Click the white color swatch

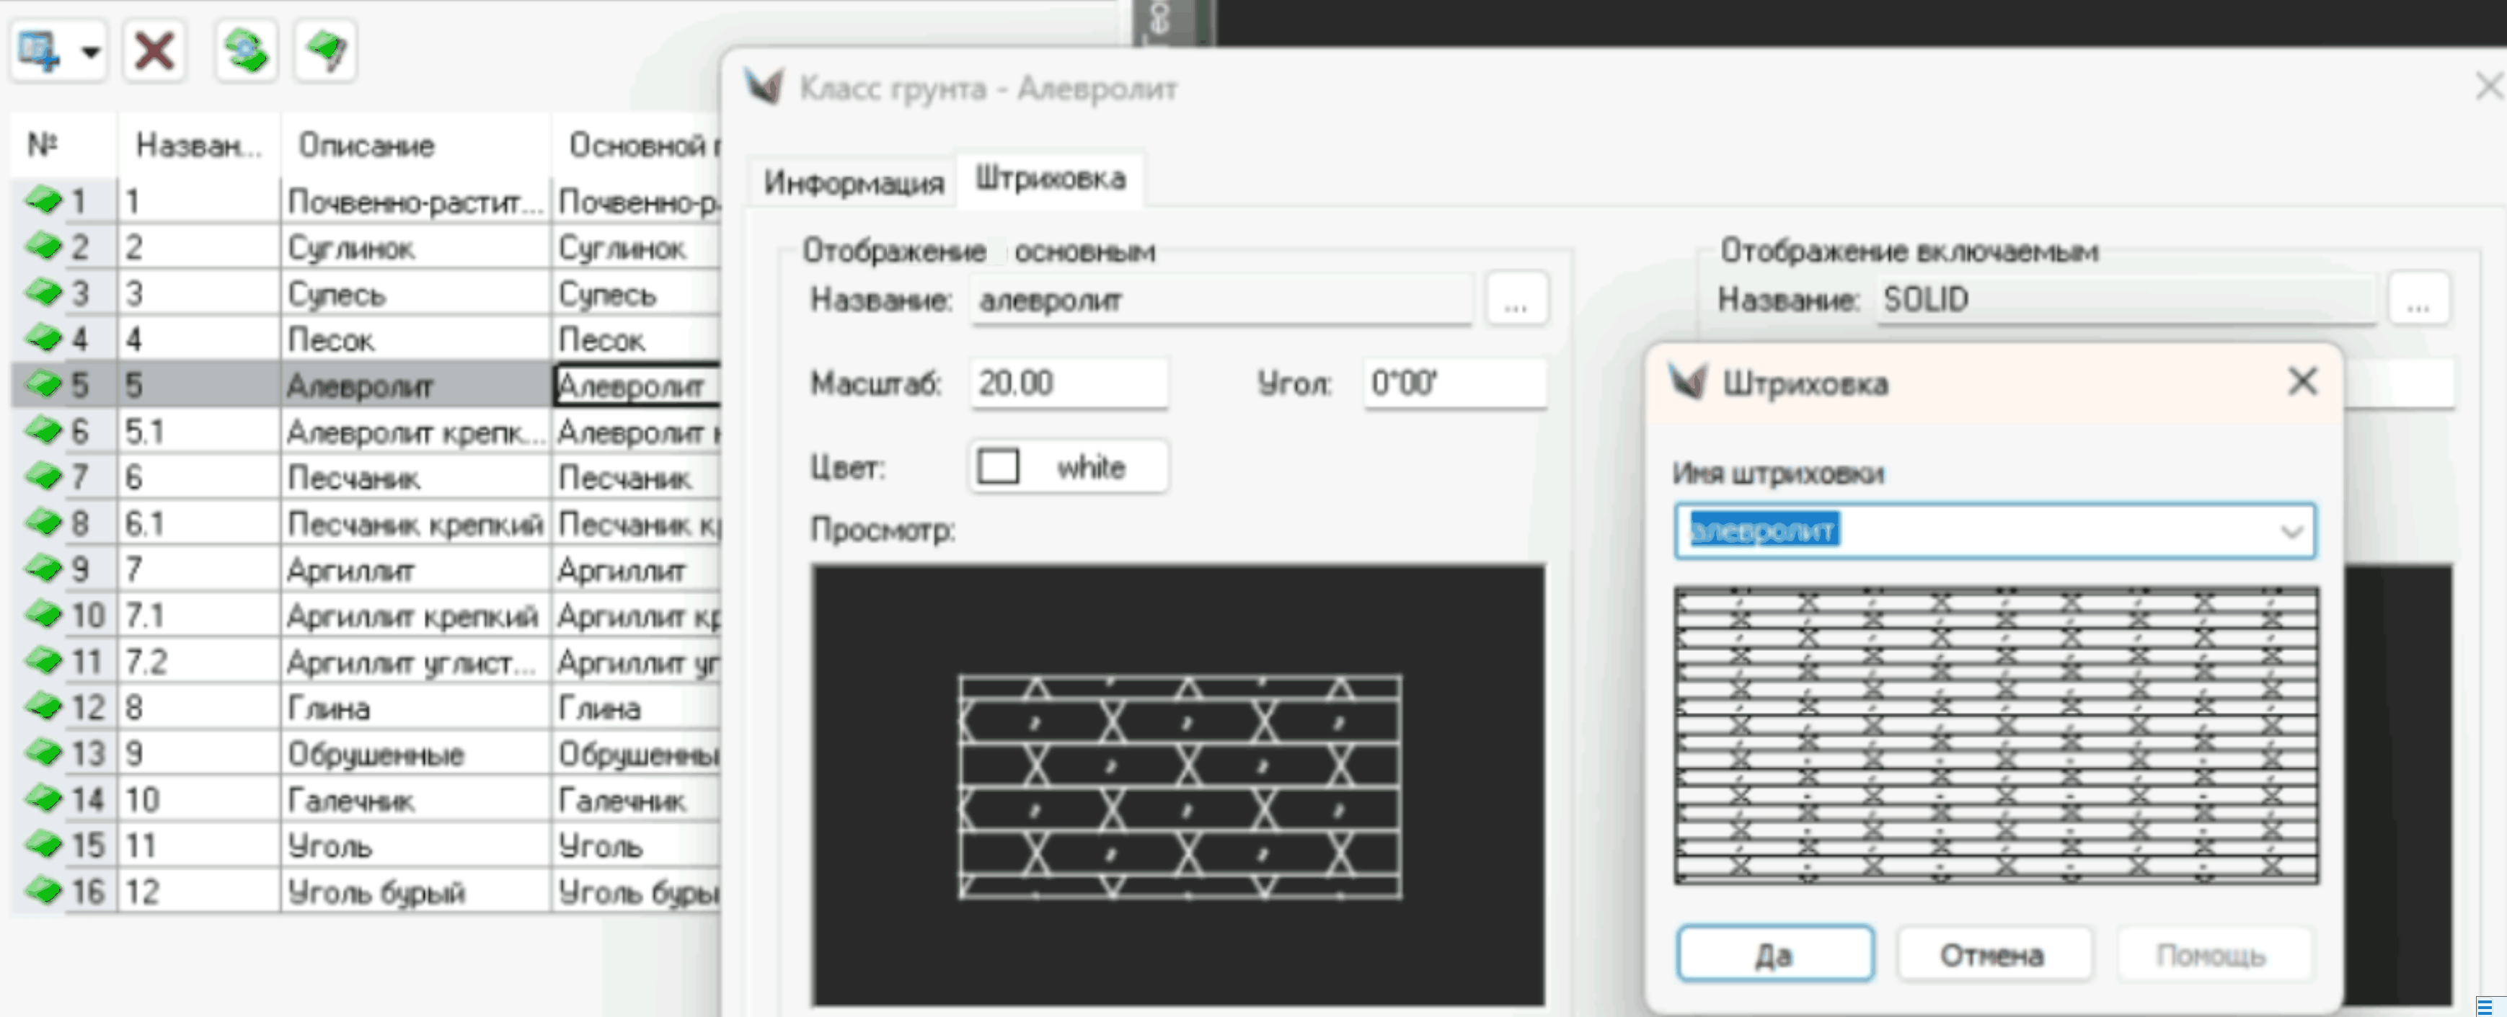click(999, 467)
